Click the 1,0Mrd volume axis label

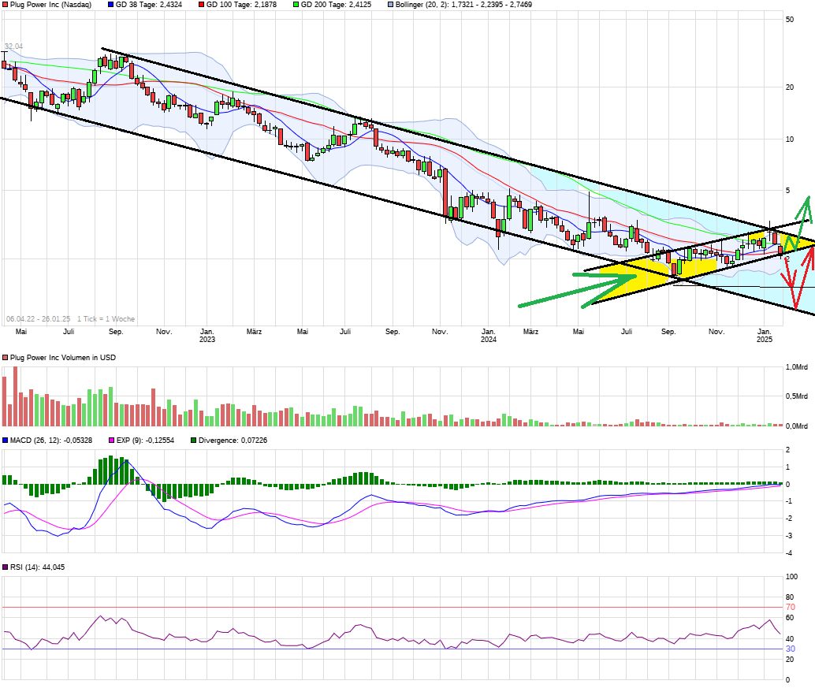[x=796, y=367]
